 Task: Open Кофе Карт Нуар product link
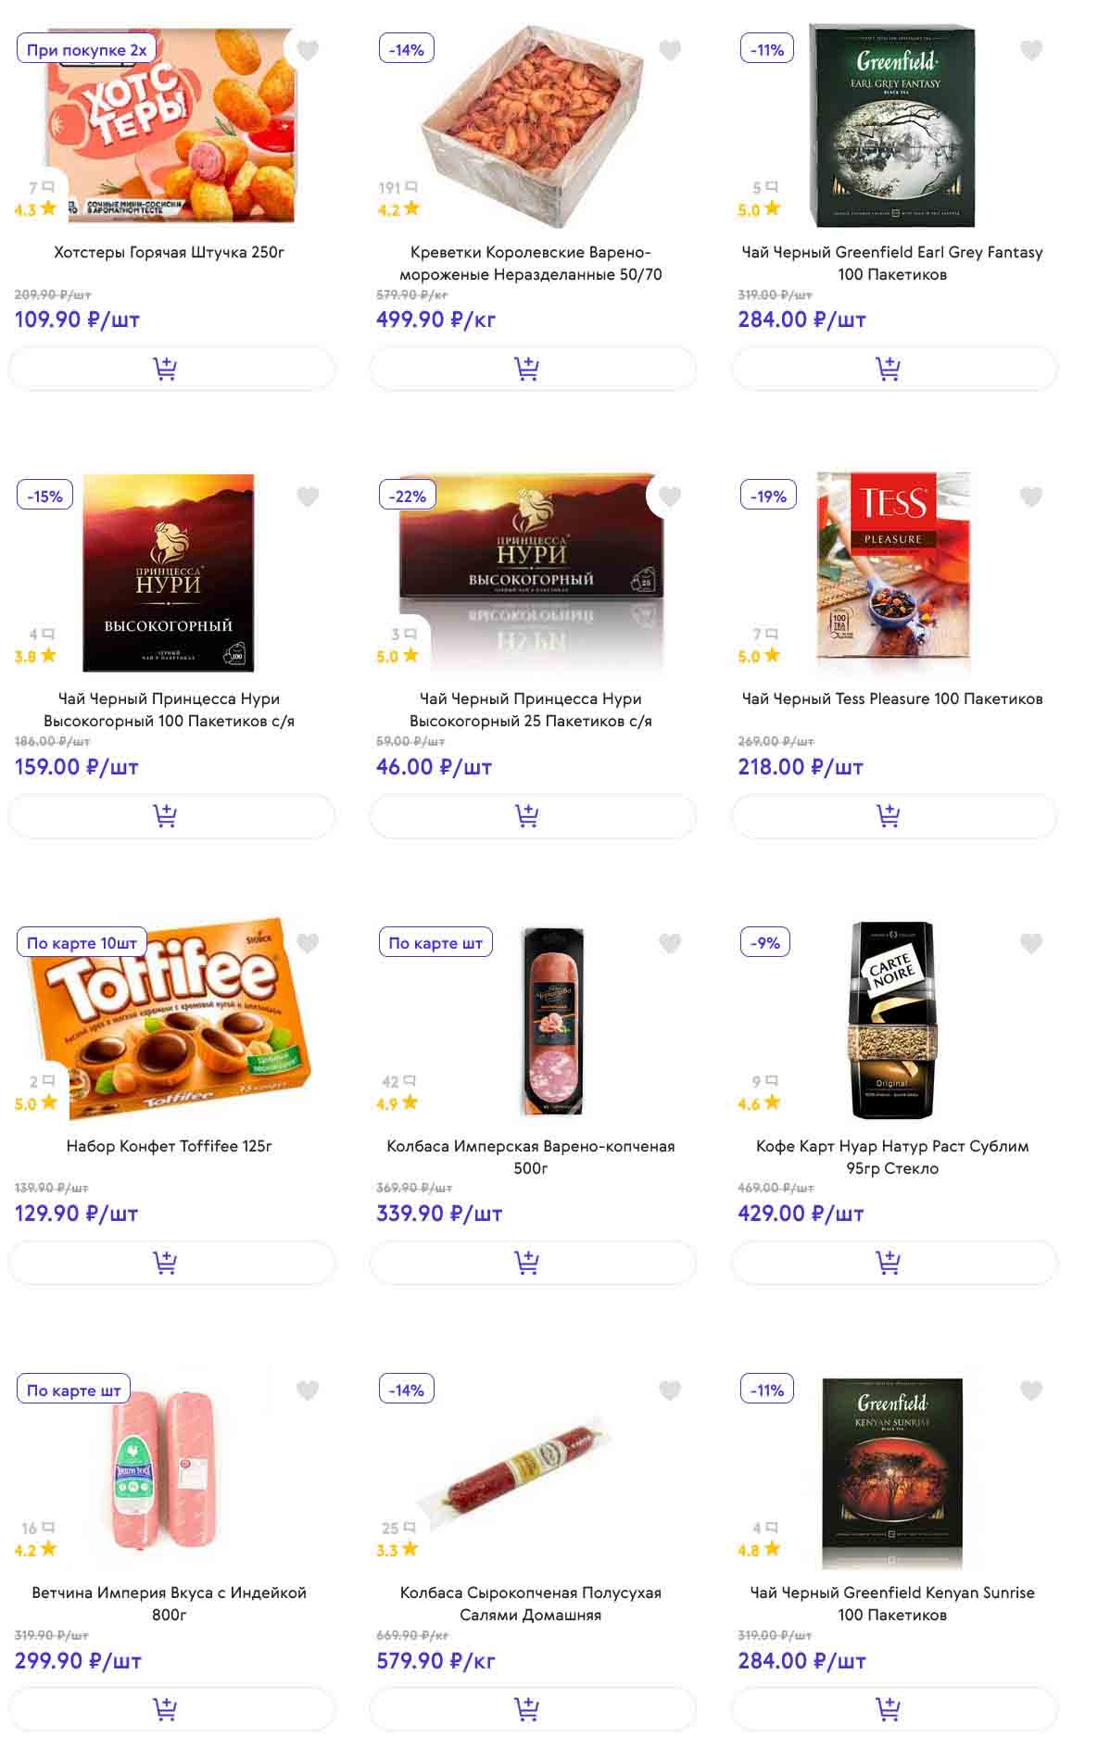tap(892, 1156)
